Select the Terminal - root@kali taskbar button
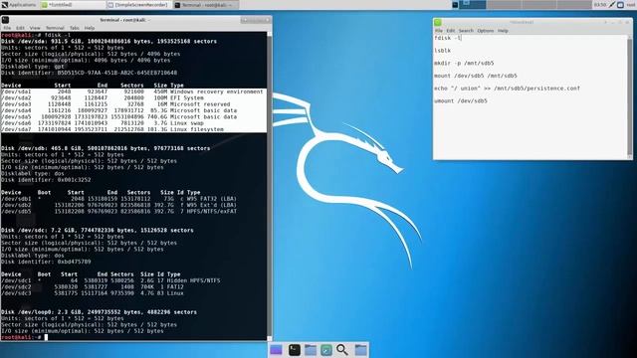 (x=206, y=5)
